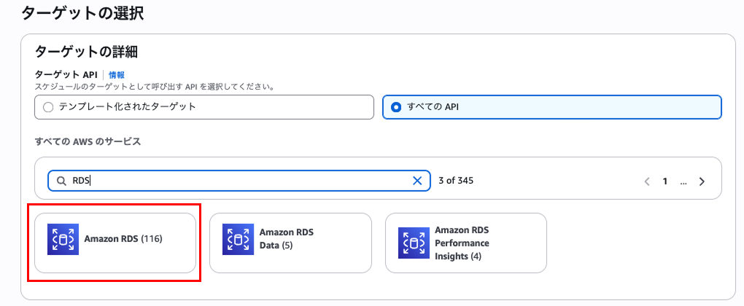This screenshot has width=744, height=306.
Task: Click the Amazon RDS Data service icon
Action: [239, 239]
